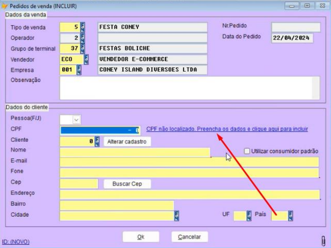Click the CPF não localizado link to include
The image size is (331, 248).
coord(227,129)
